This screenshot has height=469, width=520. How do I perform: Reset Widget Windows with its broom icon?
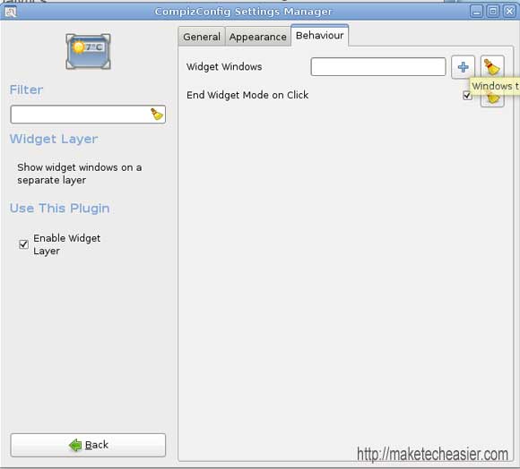point(492,66)
